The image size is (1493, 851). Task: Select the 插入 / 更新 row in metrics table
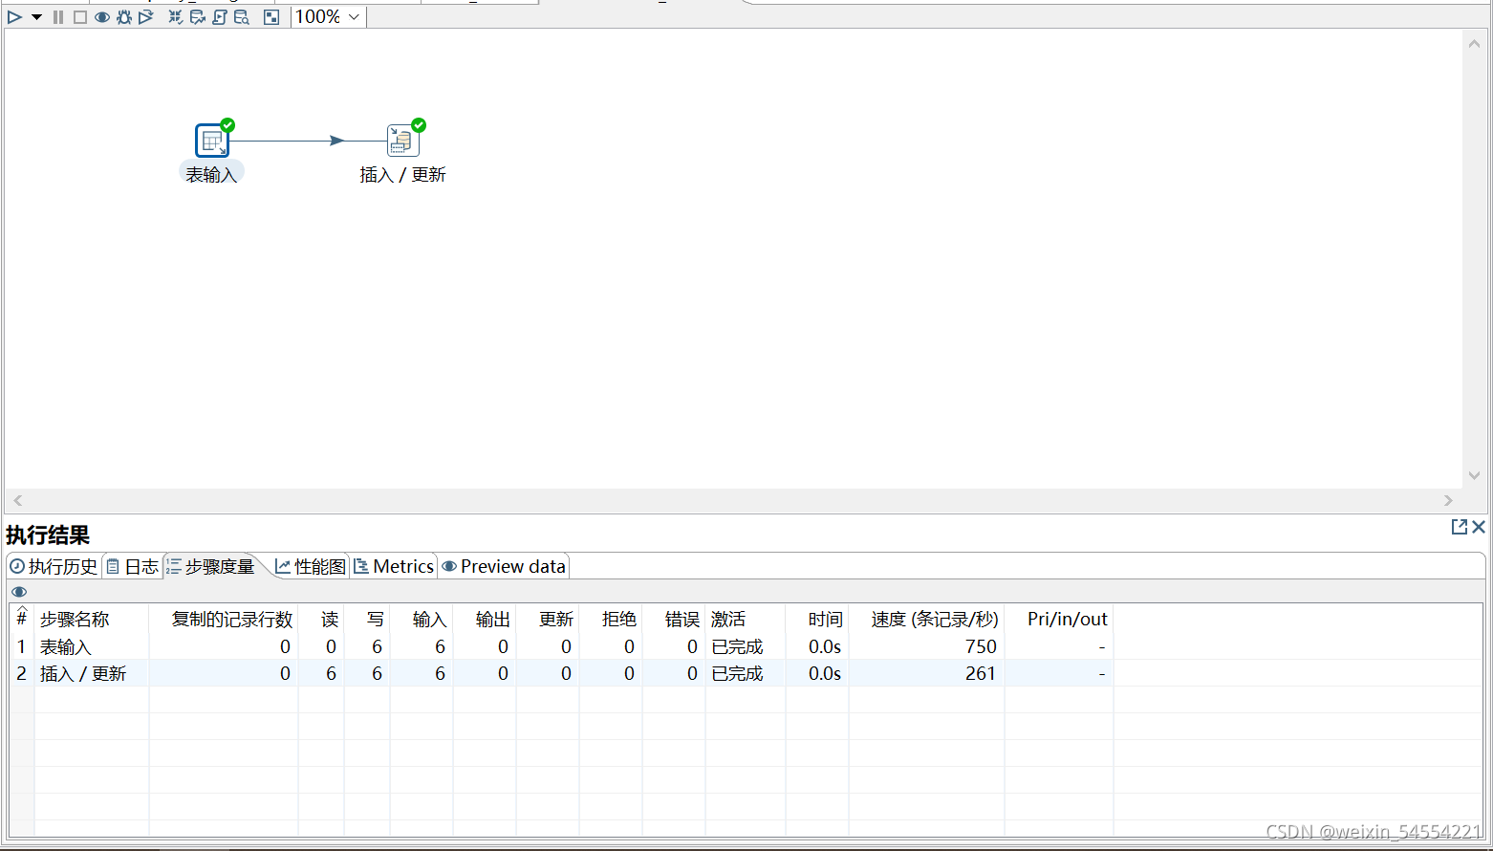point(561,673)
